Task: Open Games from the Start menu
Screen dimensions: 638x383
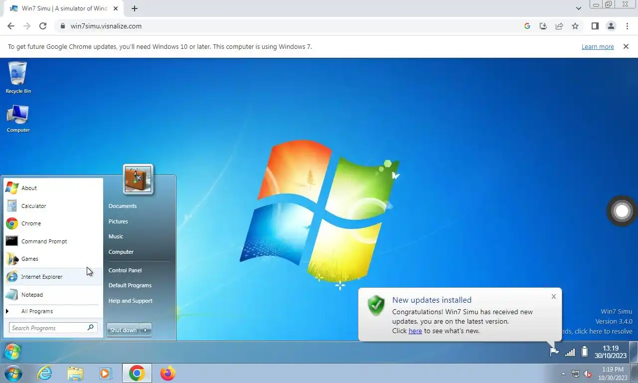Action: (53, 259)
